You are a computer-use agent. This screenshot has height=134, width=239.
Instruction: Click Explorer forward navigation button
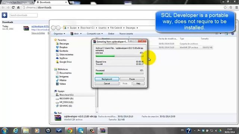58,28
